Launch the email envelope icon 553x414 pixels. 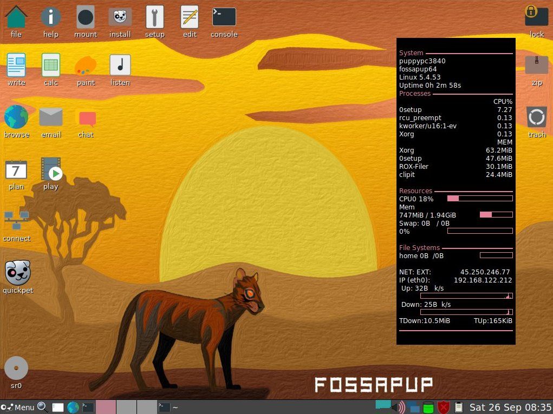(51, 117)
